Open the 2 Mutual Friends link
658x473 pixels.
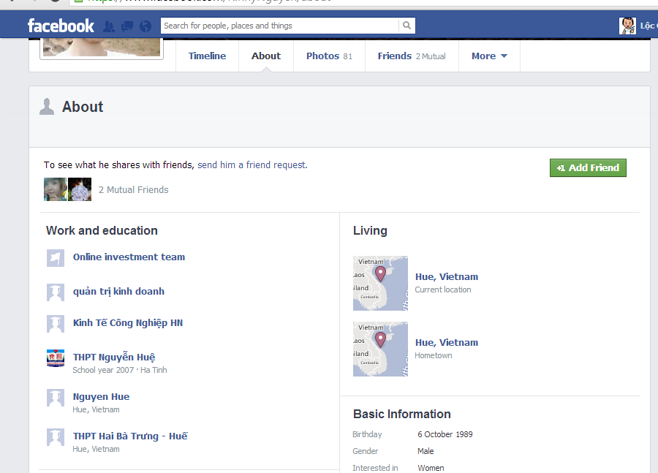pyautogui.click(x=134, y=189)
